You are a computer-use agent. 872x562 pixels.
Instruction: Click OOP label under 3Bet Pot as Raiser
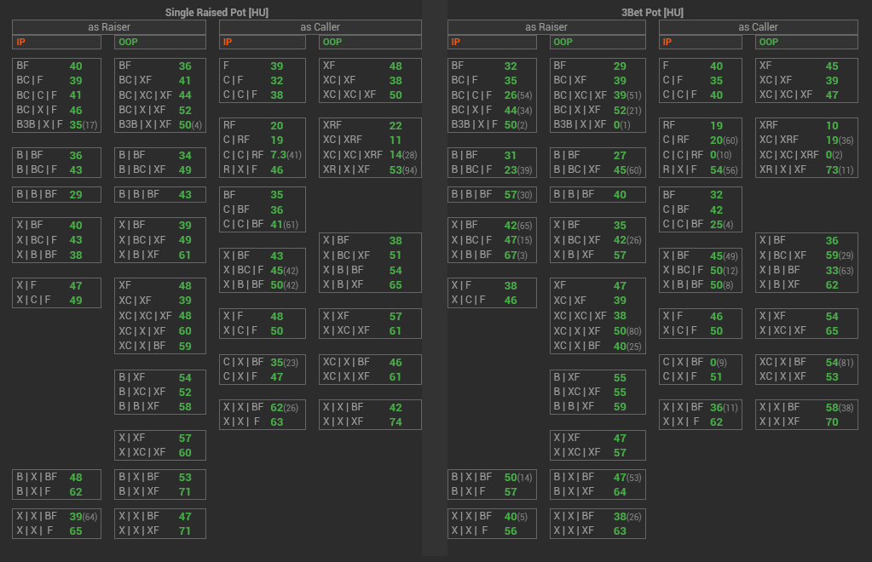(562, 42)
